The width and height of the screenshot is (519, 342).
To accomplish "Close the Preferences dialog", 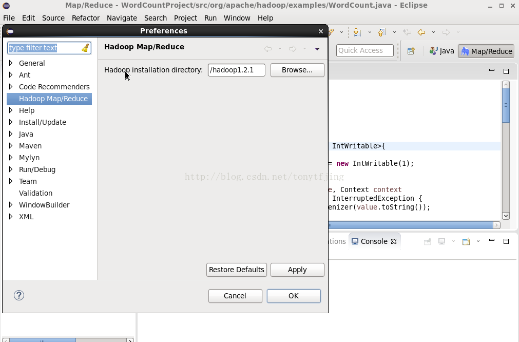I will 320,31.
